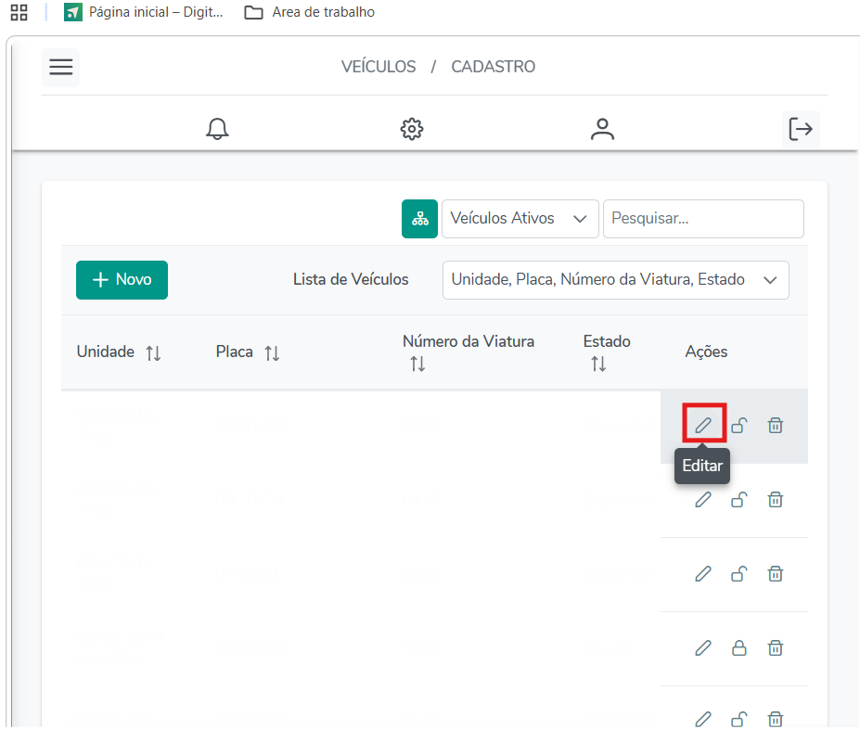Toggle the closed padlock in fourth row
The image size is (860, 729).
(739, 648)
